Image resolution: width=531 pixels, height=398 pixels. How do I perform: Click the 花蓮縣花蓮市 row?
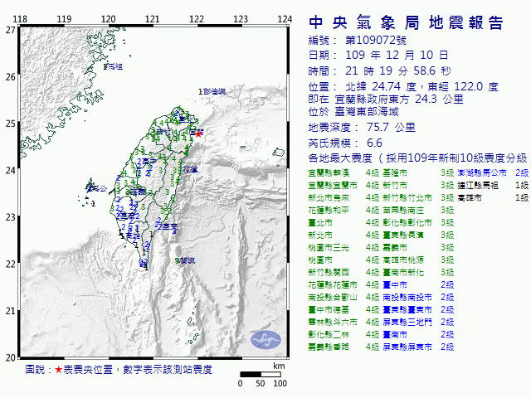coord(343,285)
